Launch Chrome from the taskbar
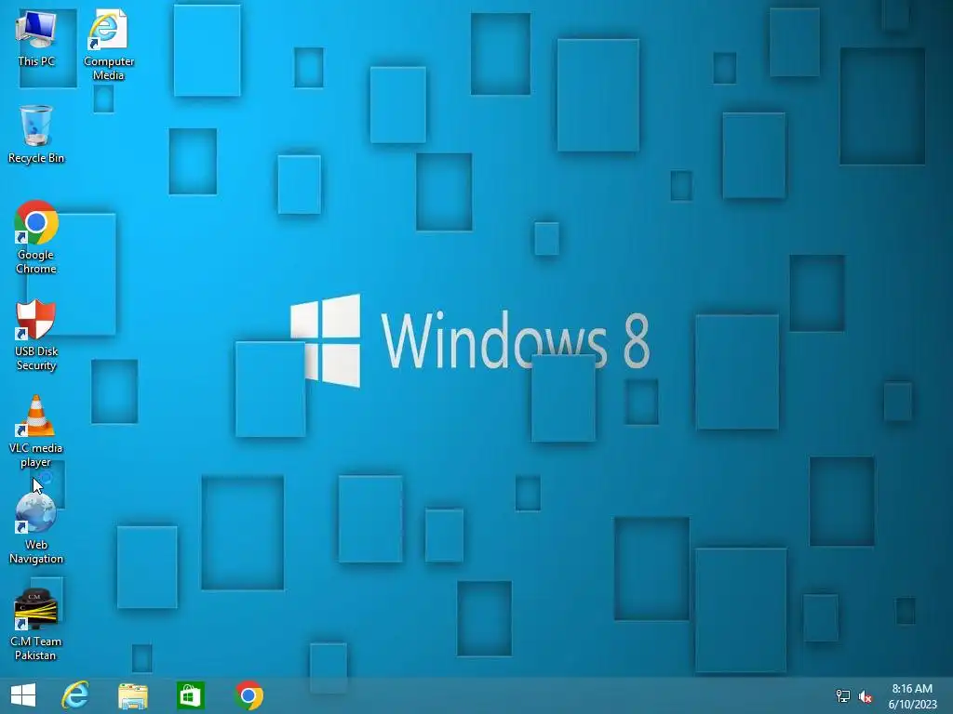This screenshot has height=714, width=953. [248, 695]
